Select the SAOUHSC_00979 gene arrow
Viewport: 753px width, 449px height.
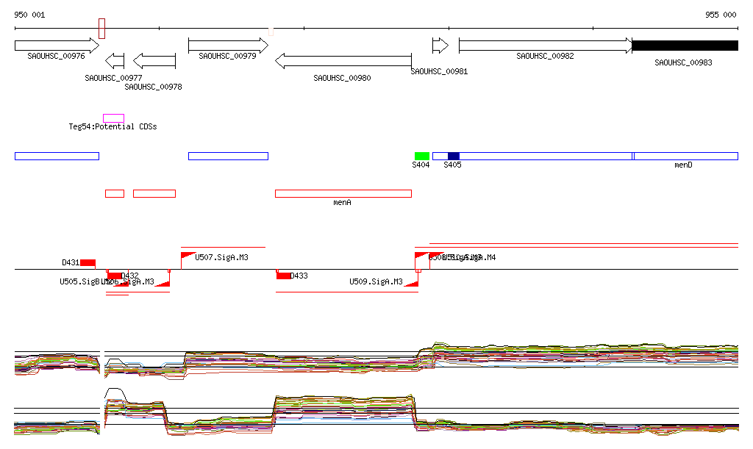pos(228,46)
